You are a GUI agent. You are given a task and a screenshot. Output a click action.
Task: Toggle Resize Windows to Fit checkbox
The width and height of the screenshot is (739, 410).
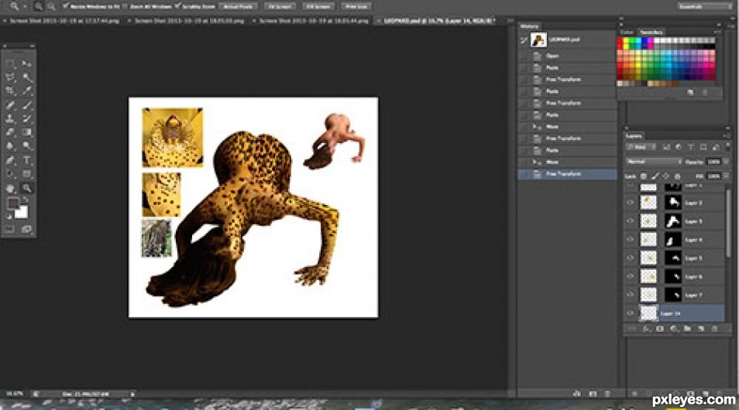click(x=66, y=6)
